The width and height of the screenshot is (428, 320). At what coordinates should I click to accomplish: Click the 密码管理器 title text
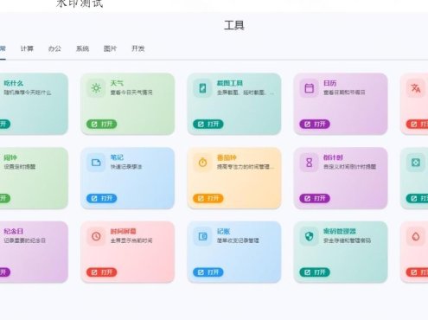tap(340, 232)
